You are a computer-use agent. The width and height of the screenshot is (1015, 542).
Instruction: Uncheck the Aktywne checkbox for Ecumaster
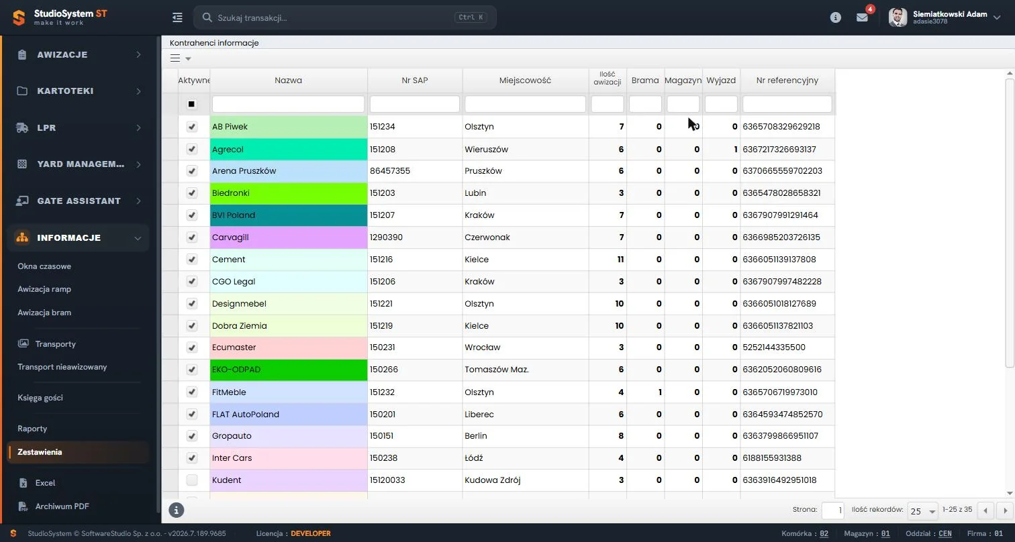[x=192, y=347]
